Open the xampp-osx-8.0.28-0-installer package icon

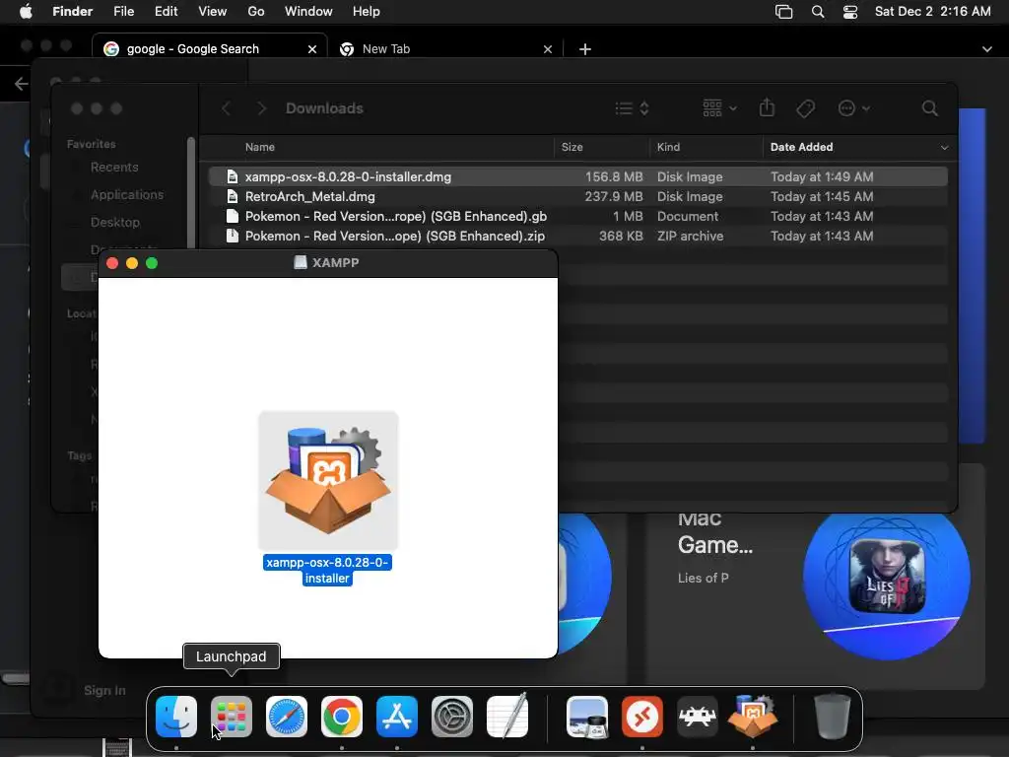coord(328,480)
